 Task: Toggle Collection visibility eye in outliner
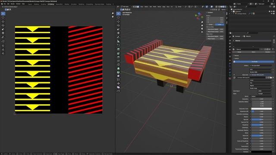[x=272, y=12]
